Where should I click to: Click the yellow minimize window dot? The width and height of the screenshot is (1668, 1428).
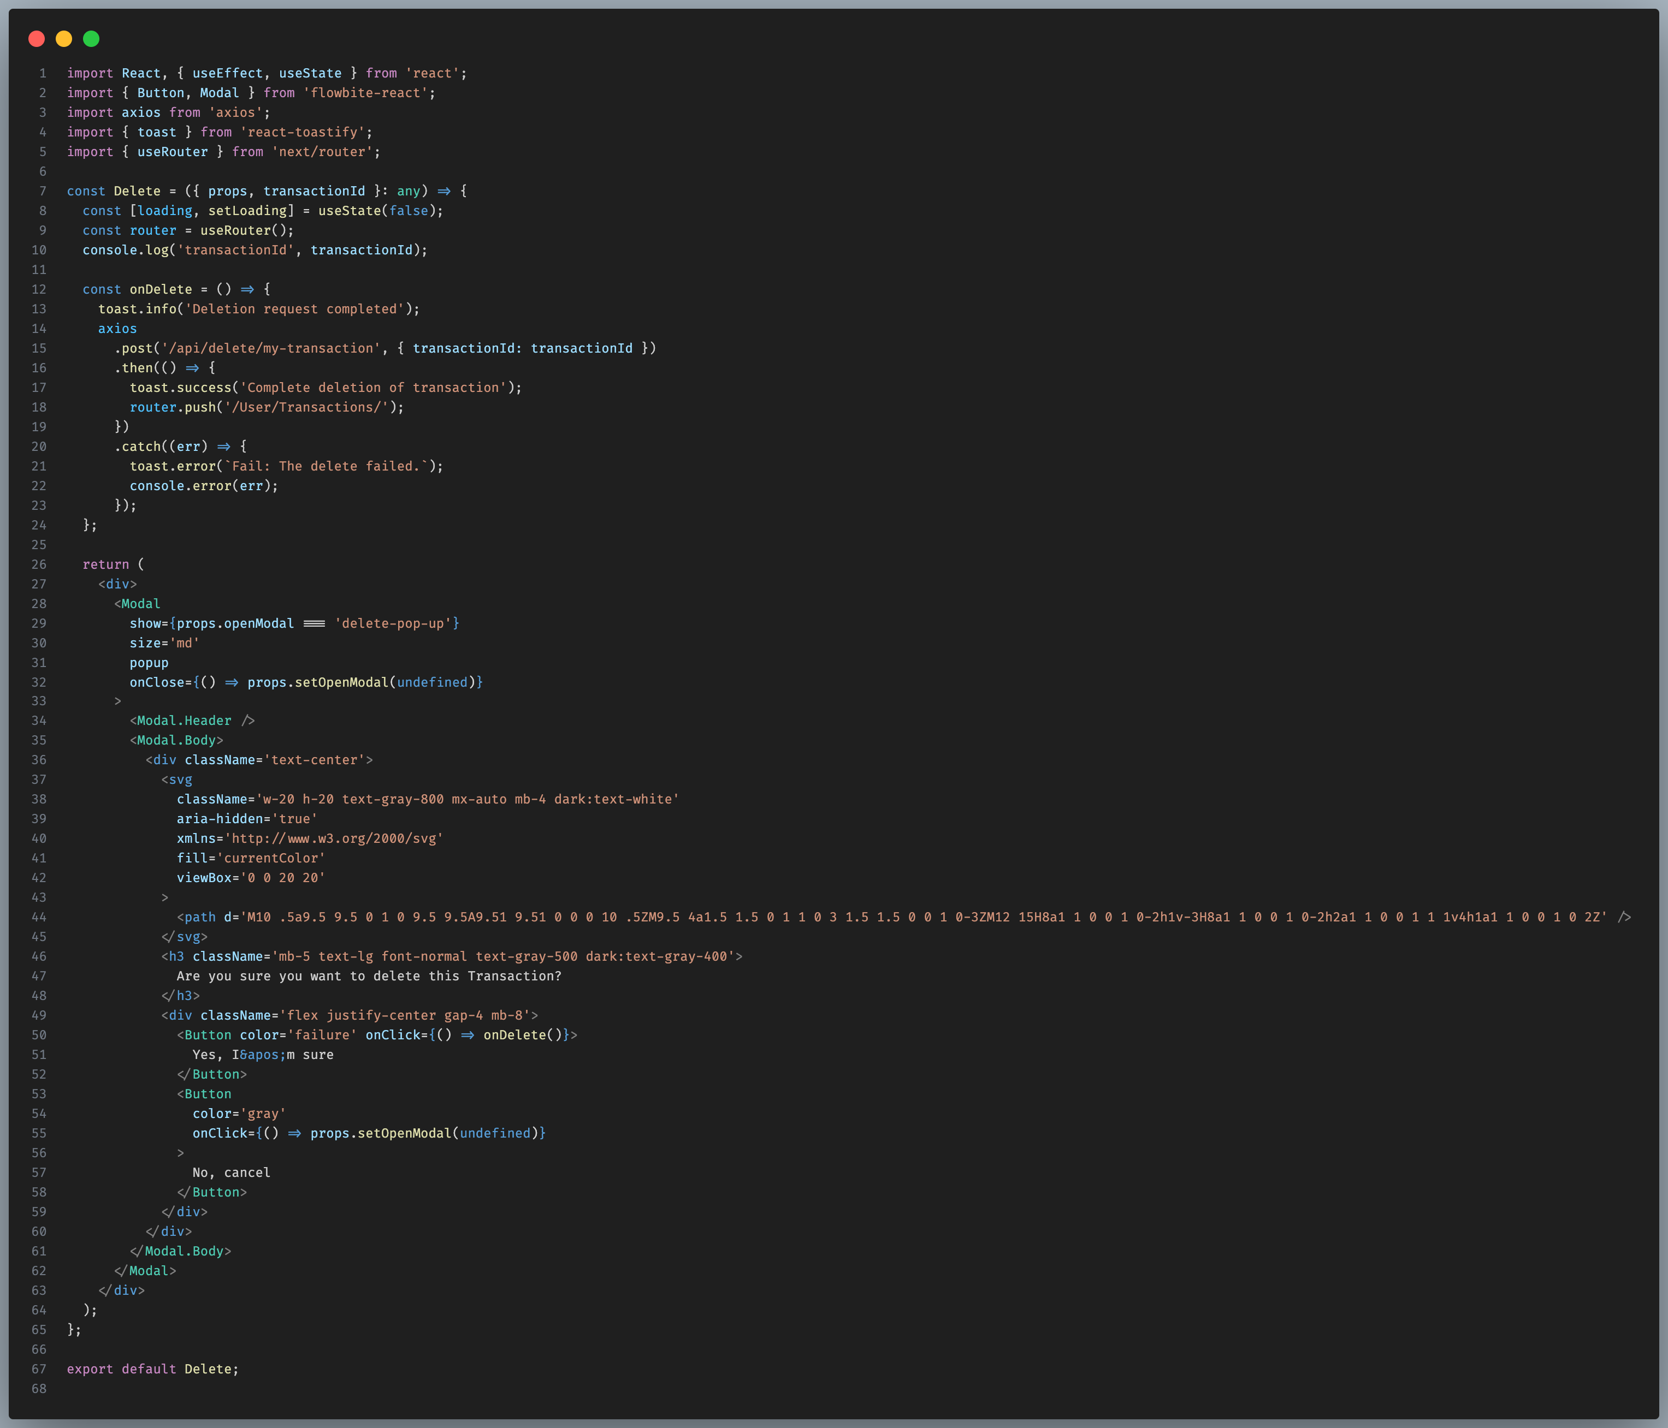(x=63, y=39)
